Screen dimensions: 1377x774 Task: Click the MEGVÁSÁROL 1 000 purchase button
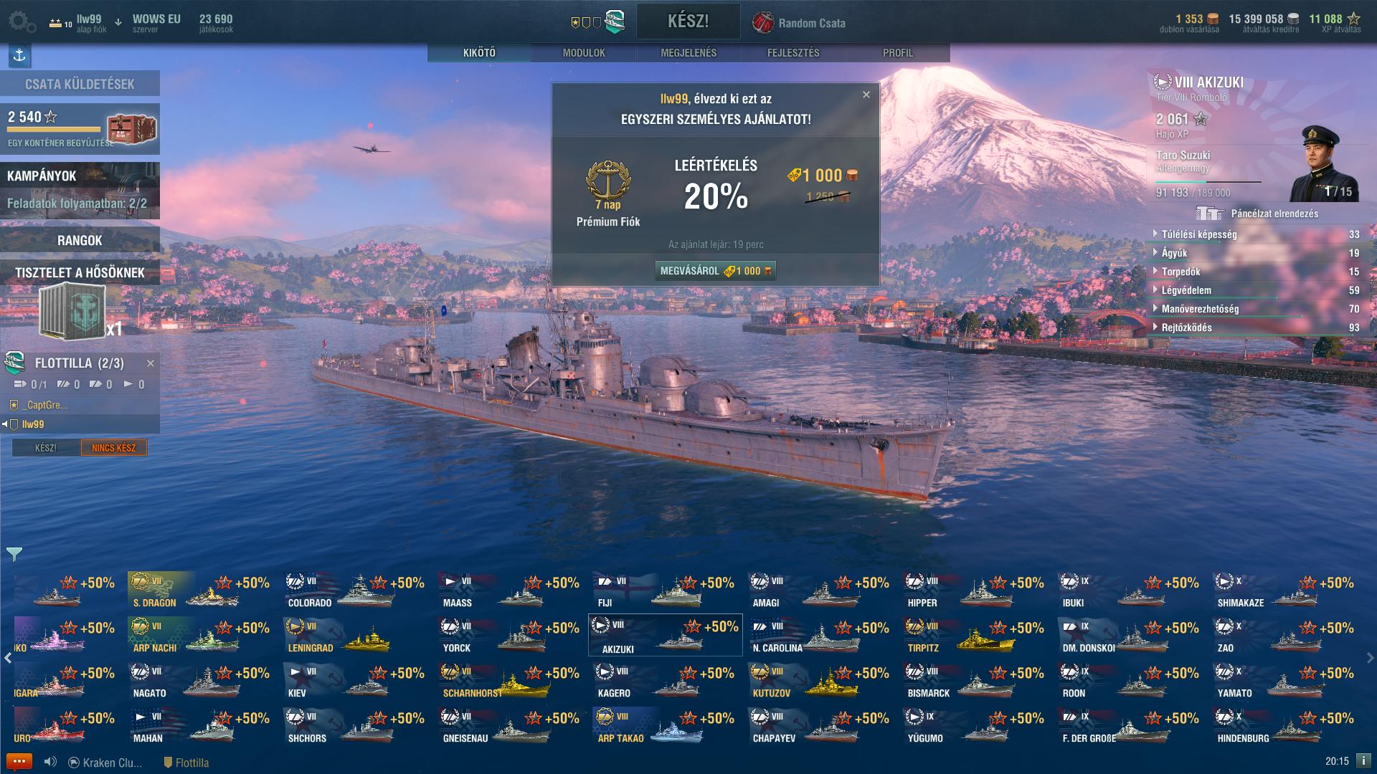[x=716, y=271]
